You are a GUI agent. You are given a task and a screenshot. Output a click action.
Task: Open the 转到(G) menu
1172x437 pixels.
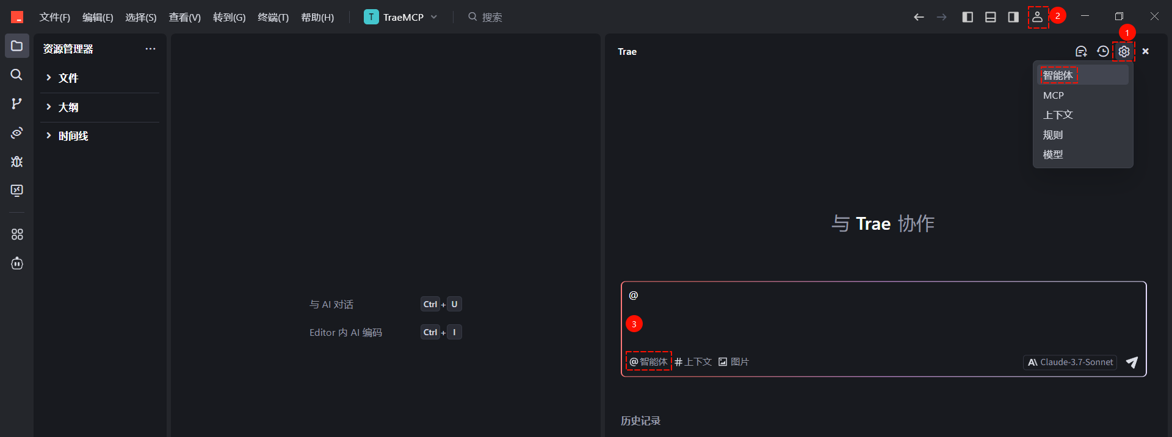coord(229,17)
